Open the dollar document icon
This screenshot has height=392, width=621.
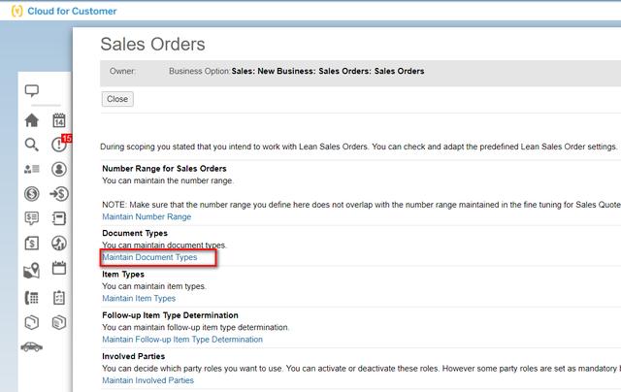click(32, 244)
